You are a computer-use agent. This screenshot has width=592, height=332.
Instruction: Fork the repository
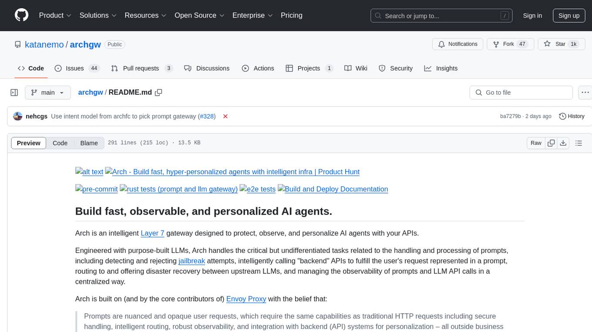pos(510,44)
